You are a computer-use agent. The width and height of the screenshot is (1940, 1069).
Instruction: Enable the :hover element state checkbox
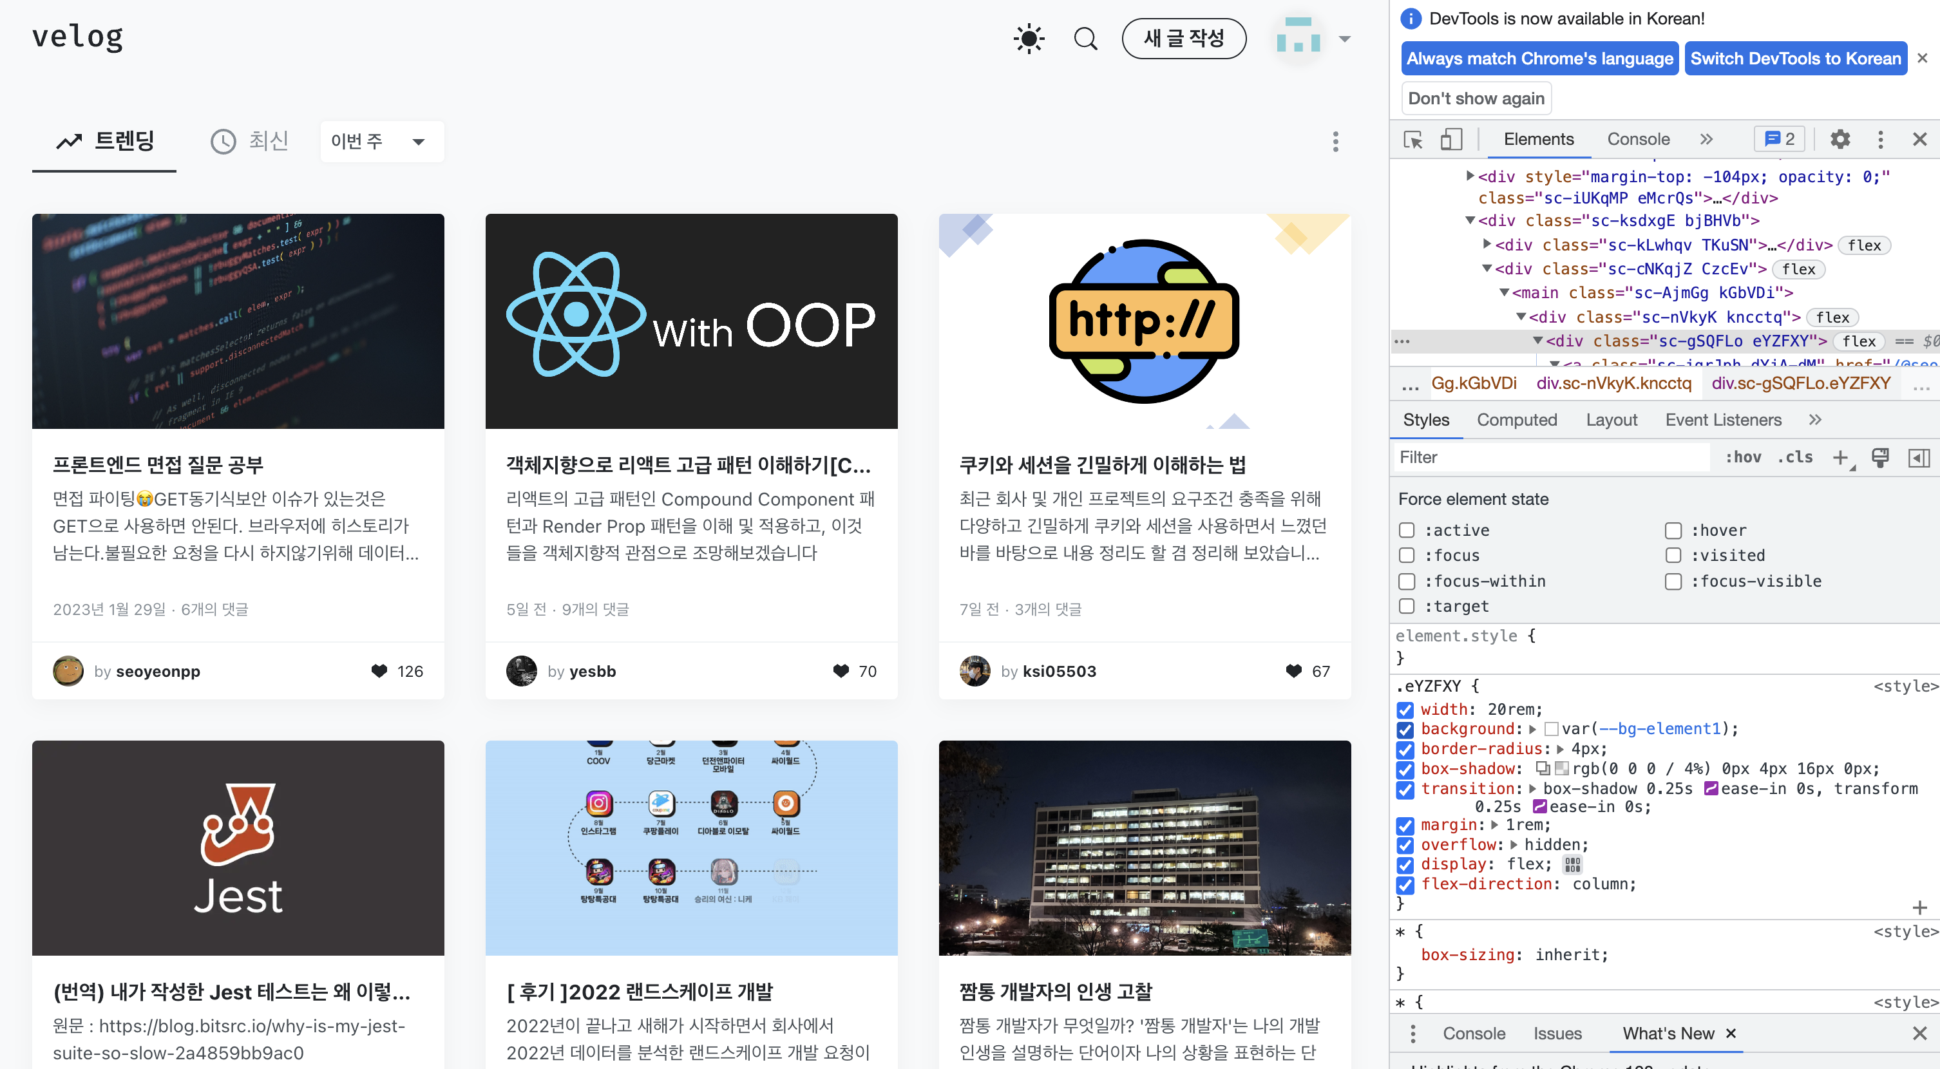pos(1673,530)
